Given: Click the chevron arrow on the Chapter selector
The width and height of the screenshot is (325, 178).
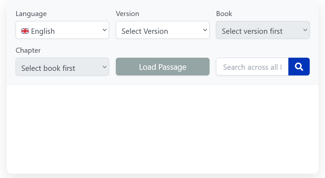Looking at the screenshot, I should tap(104, 67).
